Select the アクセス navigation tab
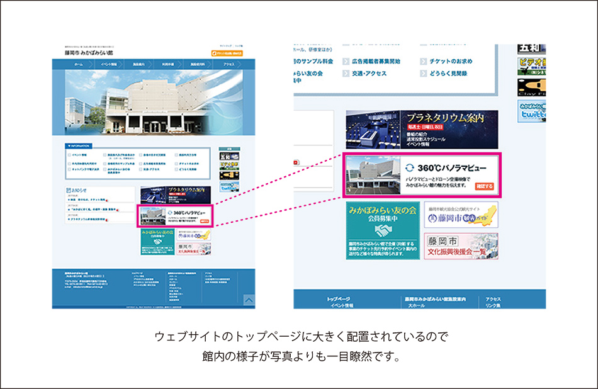The width and height of the screenshot is (598, 389). pos(228,65)
